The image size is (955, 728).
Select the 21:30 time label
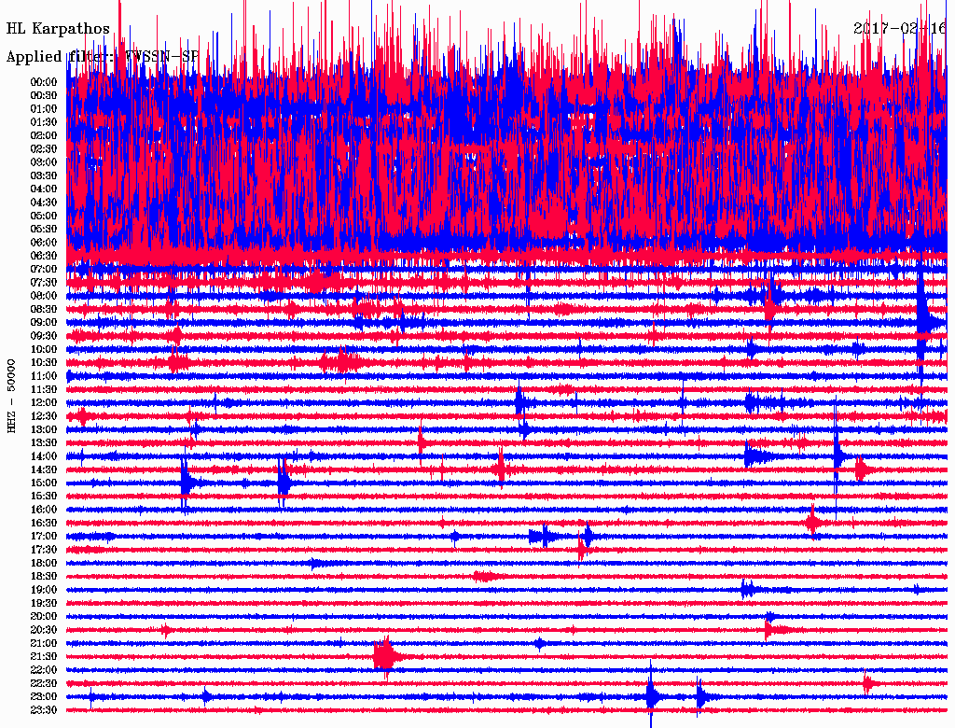[x=44, y=657]
